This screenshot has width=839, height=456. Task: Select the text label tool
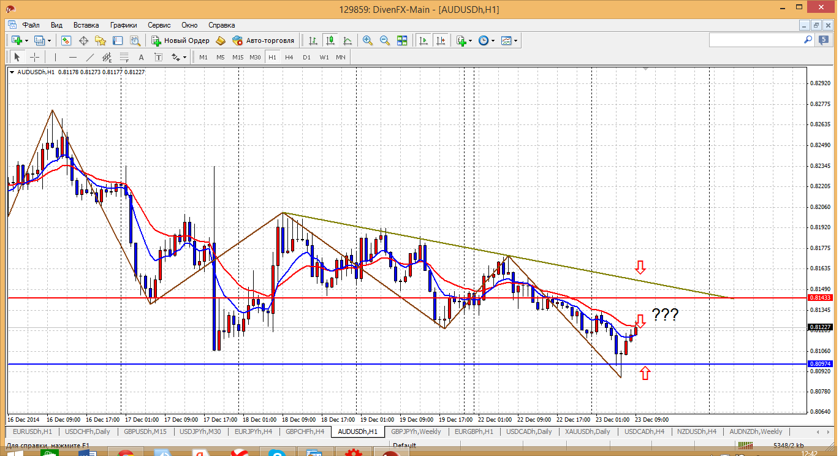pyautogui.click(x=159, y=57)
